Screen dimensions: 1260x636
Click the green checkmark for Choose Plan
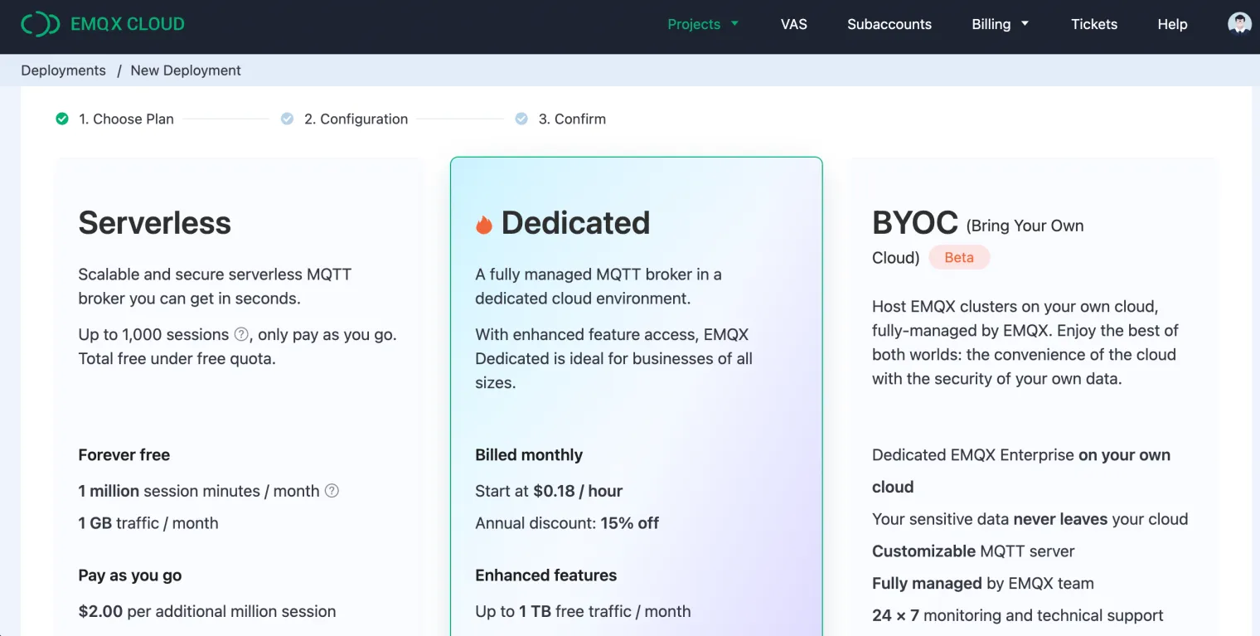62,119
